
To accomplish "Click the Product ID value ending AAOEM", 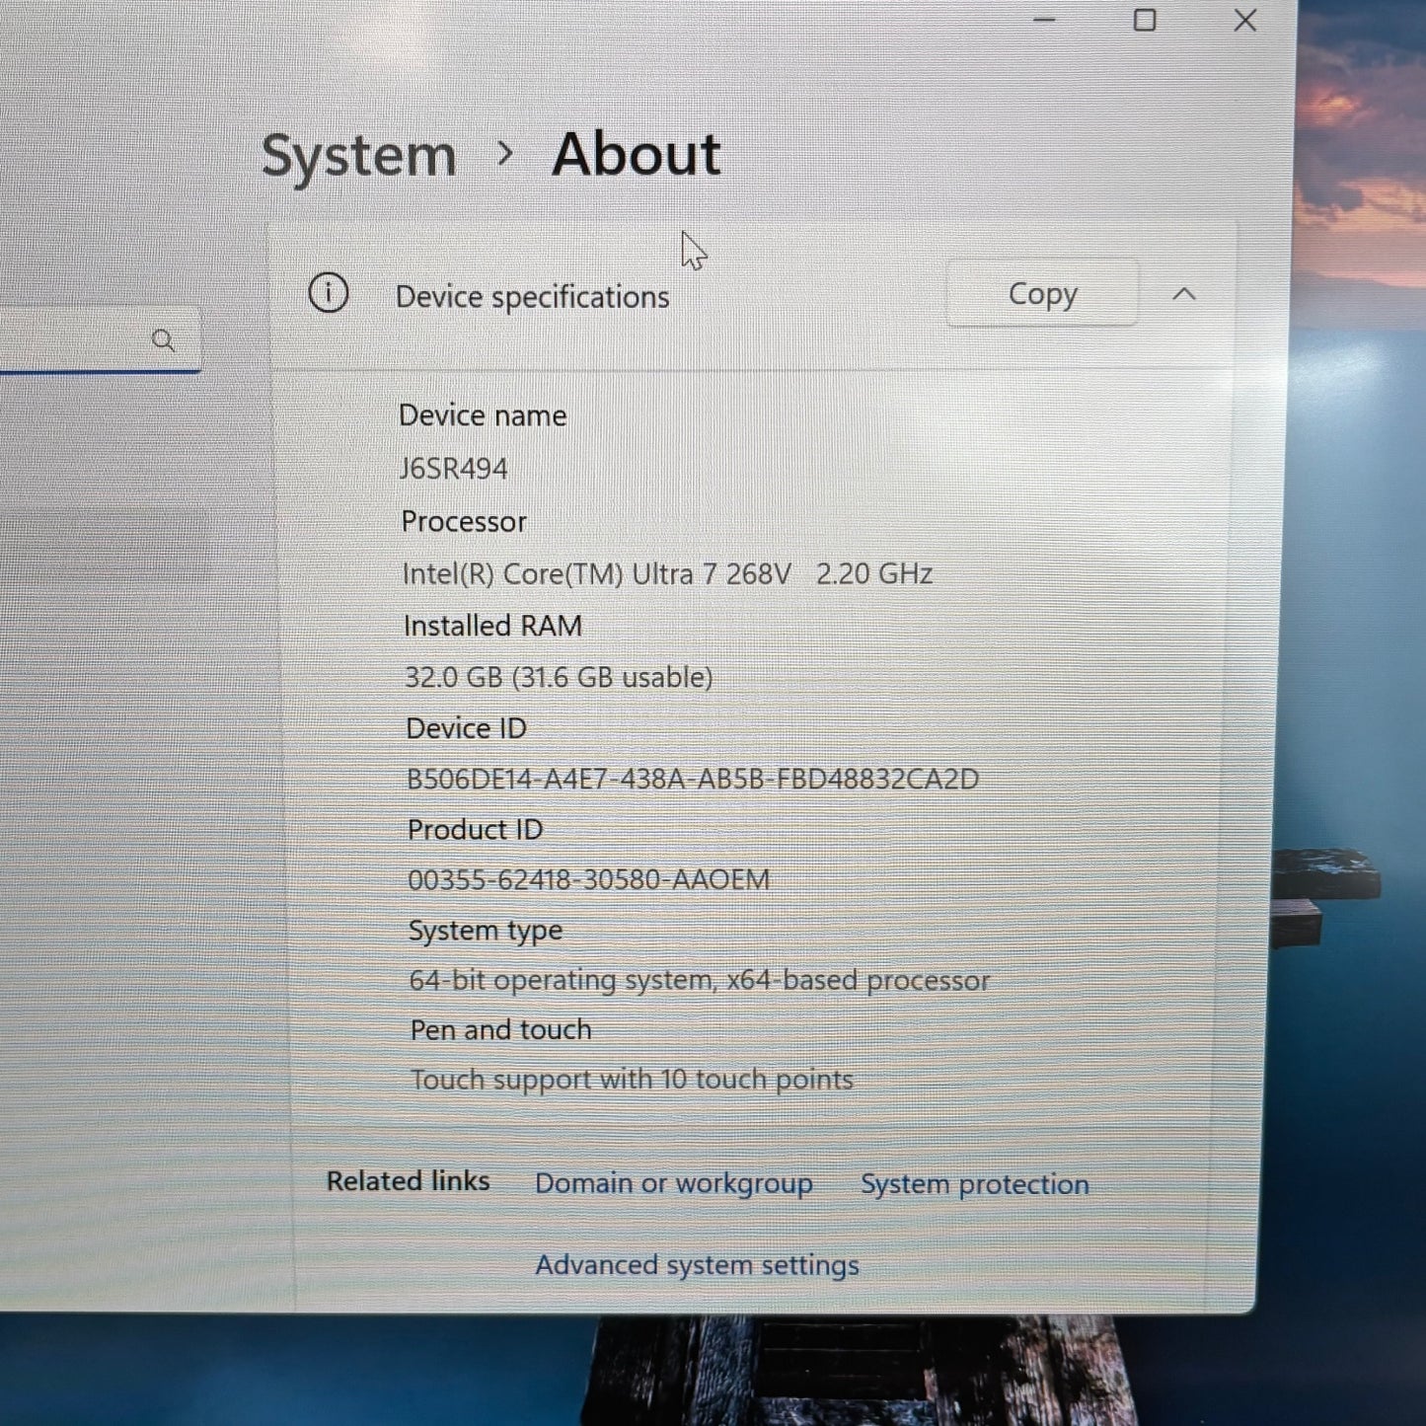I will click(589, 879).
